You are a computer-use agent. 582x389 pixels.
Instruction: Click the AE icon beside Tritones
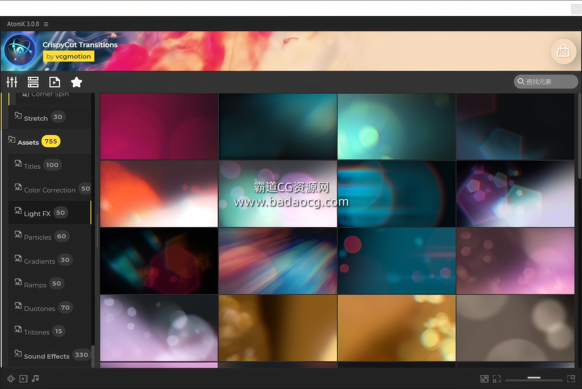pos(18,329)
